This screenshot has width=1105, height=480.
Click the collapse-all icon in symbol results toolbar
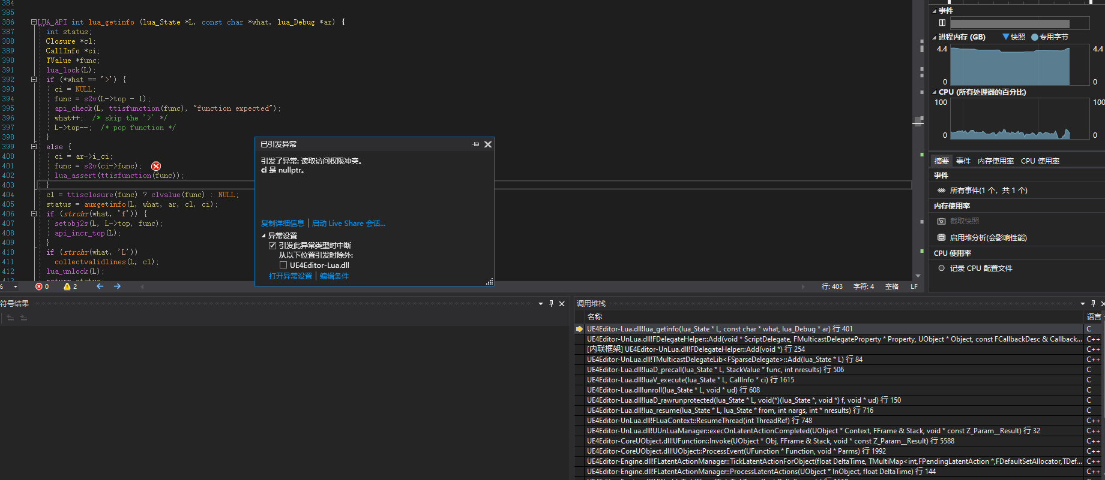pyautogui.click(x=10, y=318)
